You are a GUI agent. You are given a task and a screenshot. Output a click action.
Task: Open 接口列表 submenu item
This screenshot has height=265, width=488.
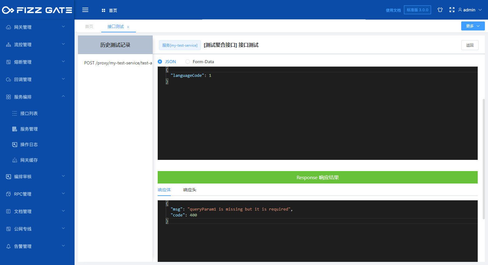point(37,114)
